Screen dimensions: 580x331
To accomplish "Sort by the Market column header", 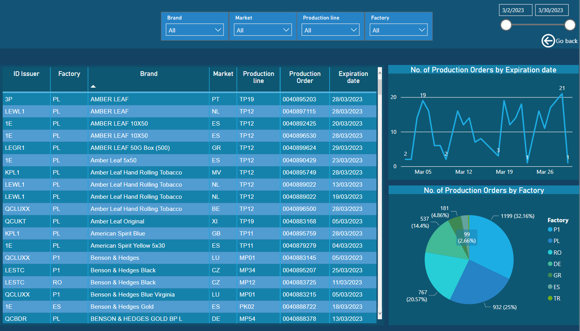I will coord(223,74).
